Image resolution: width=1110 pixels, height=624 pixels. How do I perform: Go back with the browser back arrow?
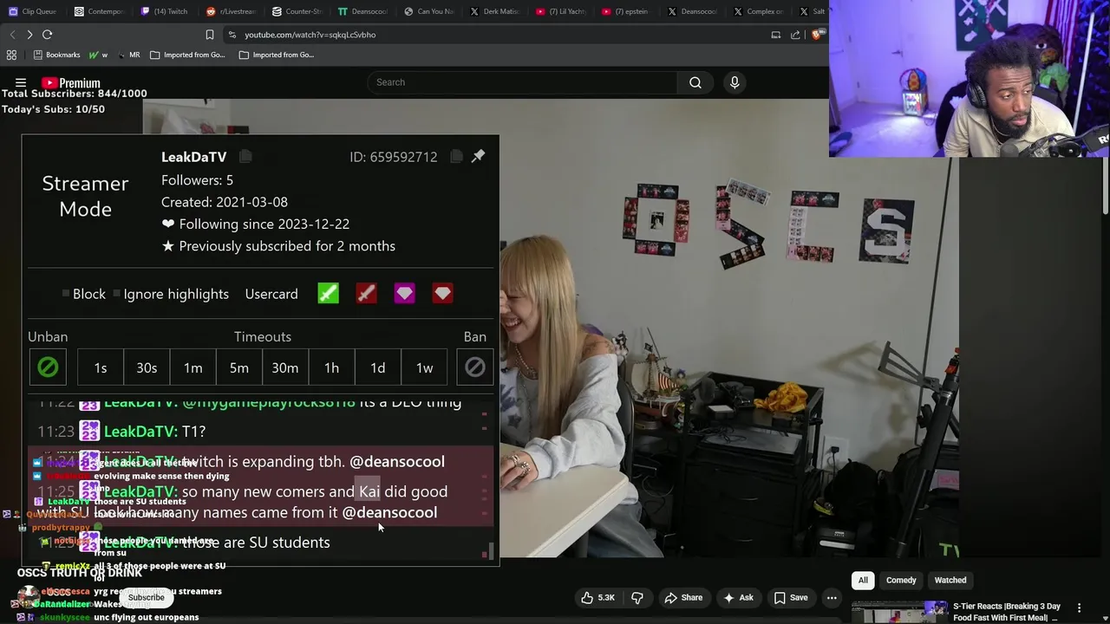pos(12,35)
